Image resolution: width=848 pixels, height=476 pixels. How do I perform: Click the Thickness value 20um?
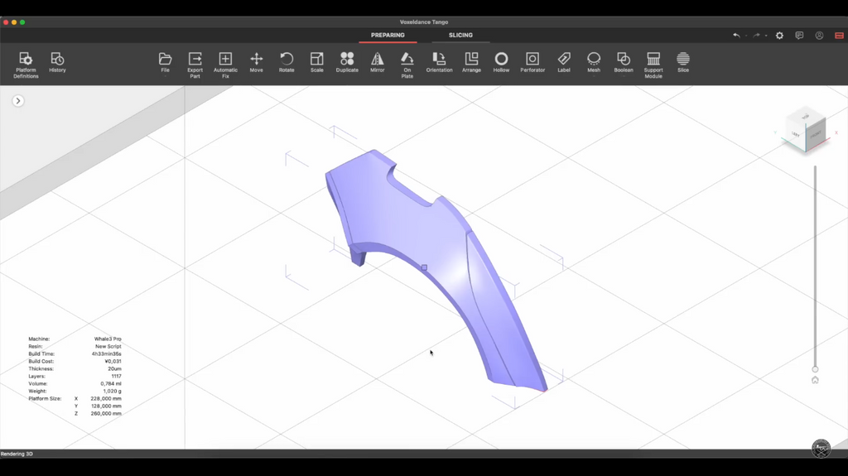114,369
